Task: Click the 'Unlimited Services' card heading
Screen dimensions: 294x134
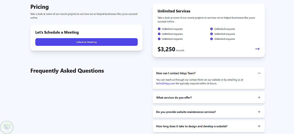Action: pos(174,11)
